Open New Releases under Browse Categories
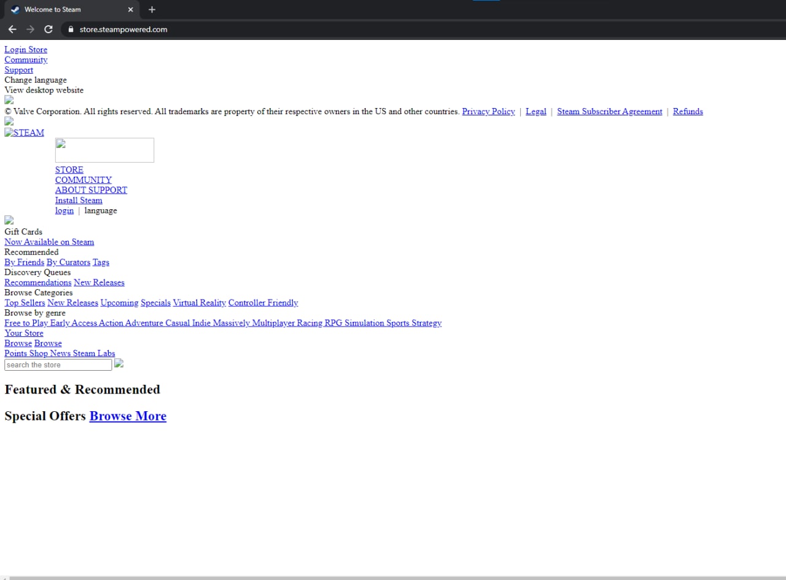Screen dimensions: 786x580 (x=72, y=303)
